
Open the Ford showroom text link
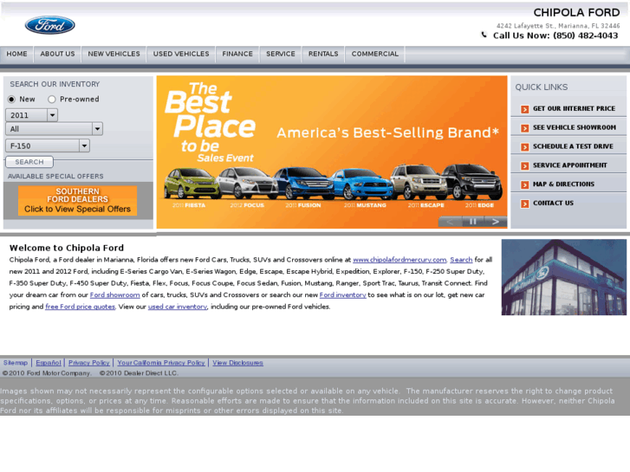coord(114,294)
